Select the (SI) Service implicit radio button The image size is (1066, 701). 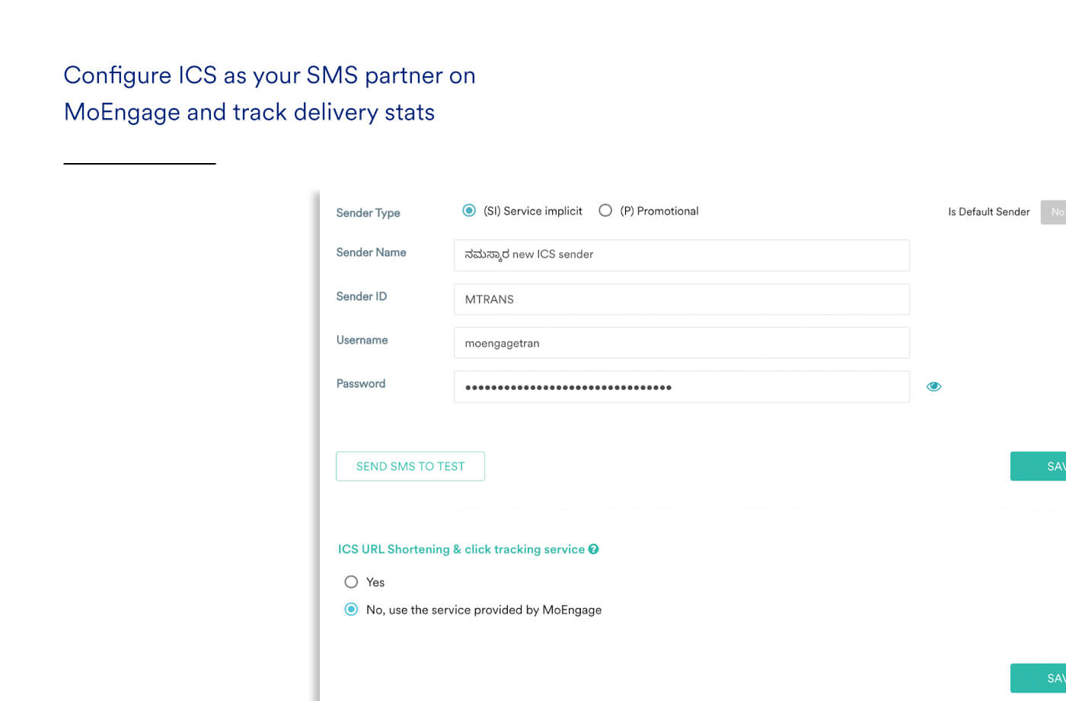tap(469, 210)
